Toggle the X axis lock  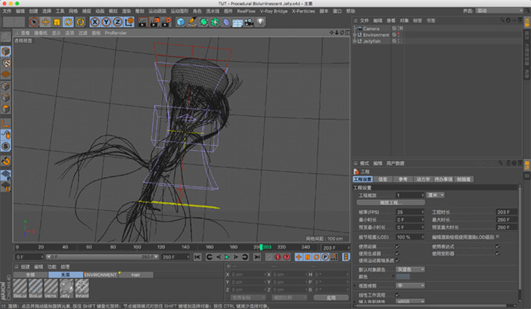[95, 22]
